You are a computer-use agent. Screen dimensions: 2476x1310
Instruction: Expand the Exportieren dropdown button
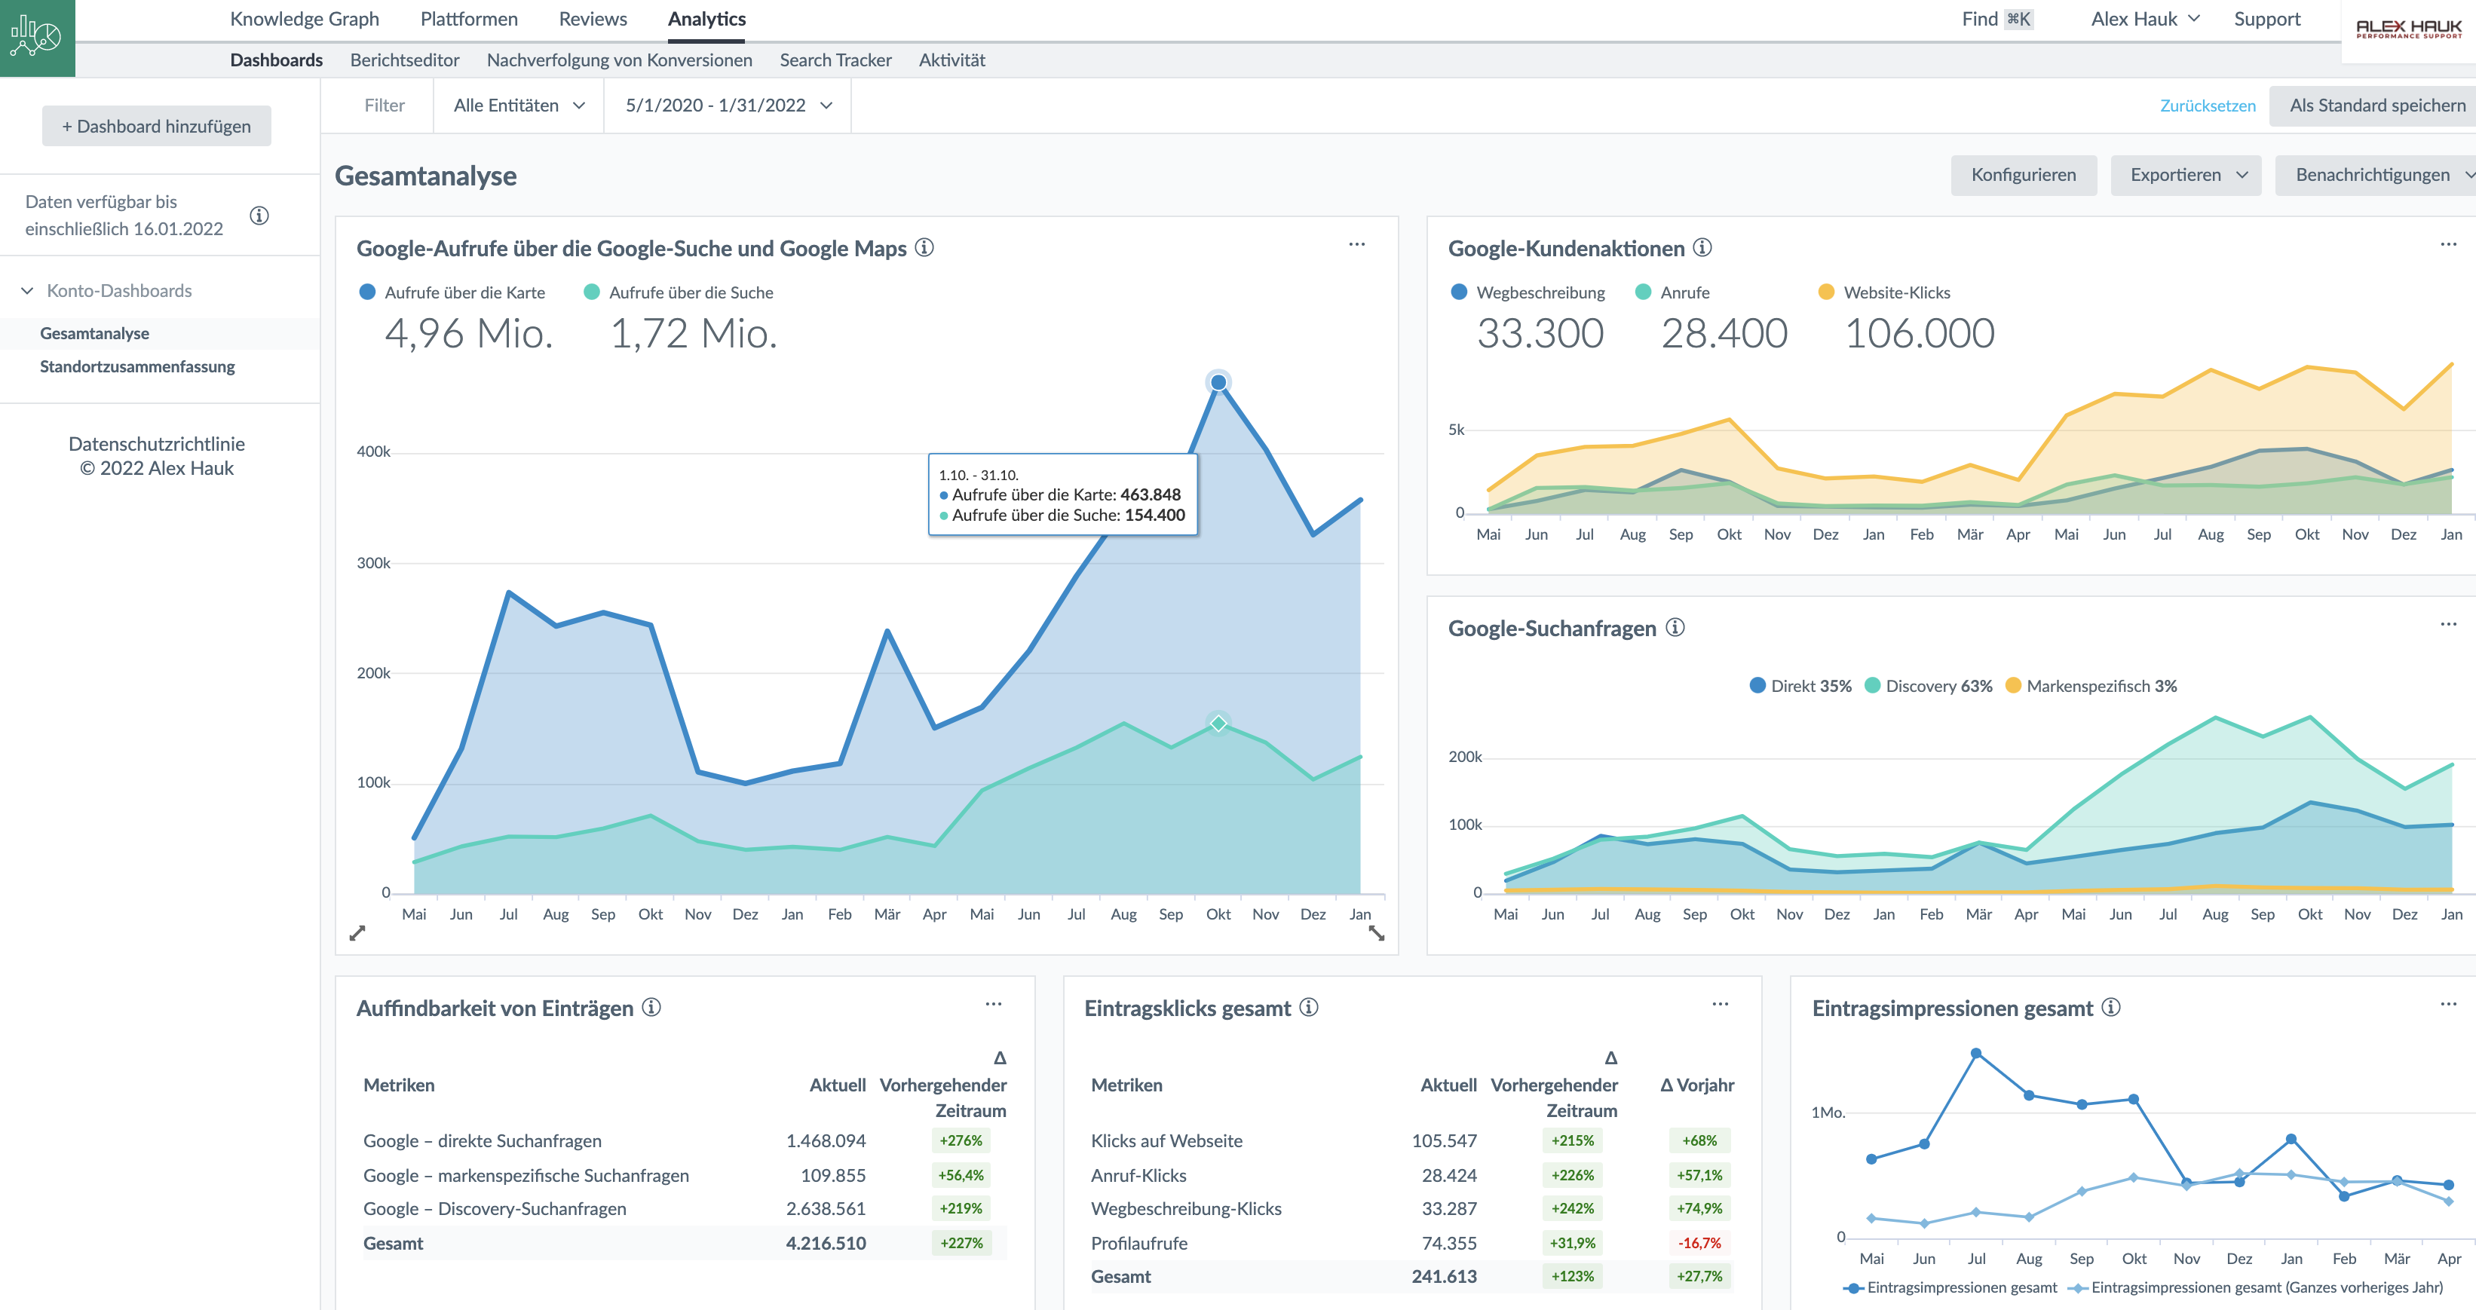(2186, 175)
